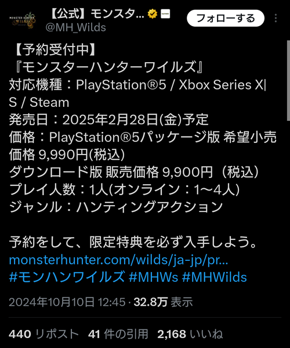View the 32.8万 表示 view count
290x348 pixels.
tap(164, 302)
